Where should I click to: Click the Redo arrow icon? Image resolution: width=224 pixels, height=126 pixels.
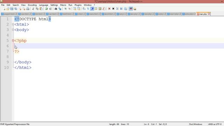pyautogui.click(x=50, y=9)
